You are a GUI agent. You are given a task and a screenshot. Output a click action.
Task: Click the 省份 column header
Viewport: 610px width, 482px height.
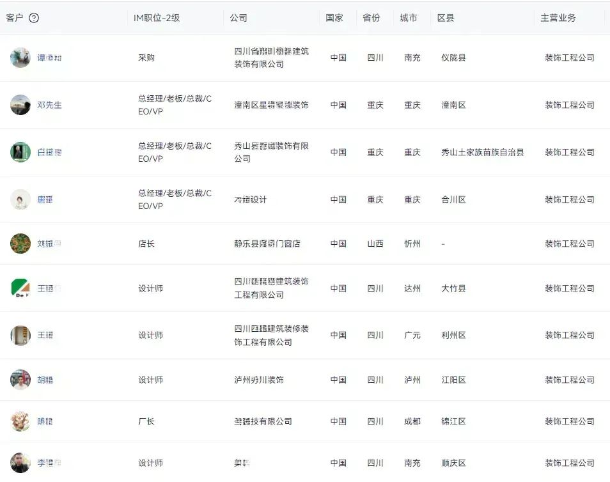372,18
